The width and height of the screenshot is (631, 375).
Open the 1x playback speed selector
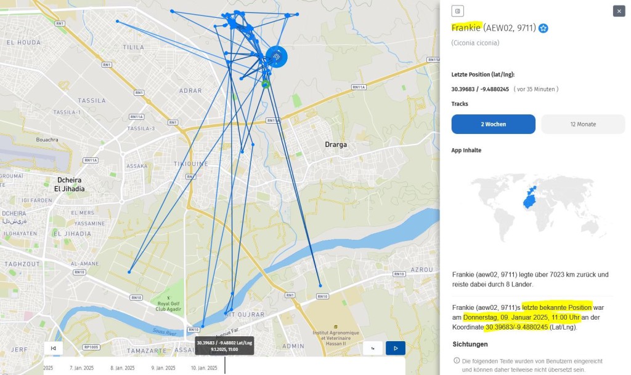(x=373, y=348)
